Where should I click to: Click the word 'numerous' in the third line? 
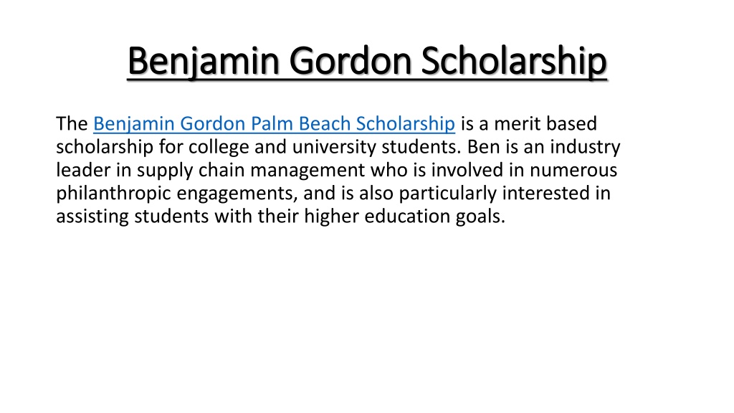[573, 171]
